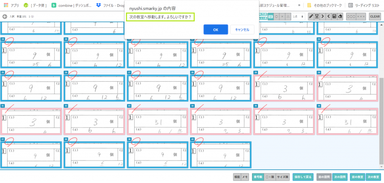This screenshot has width=384, height=183.
Task: Select the underline tool
Action: (x=317, y=16)
